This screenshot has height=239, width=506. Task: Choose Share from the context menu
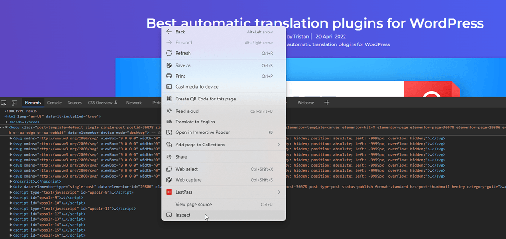click(223, 156)
